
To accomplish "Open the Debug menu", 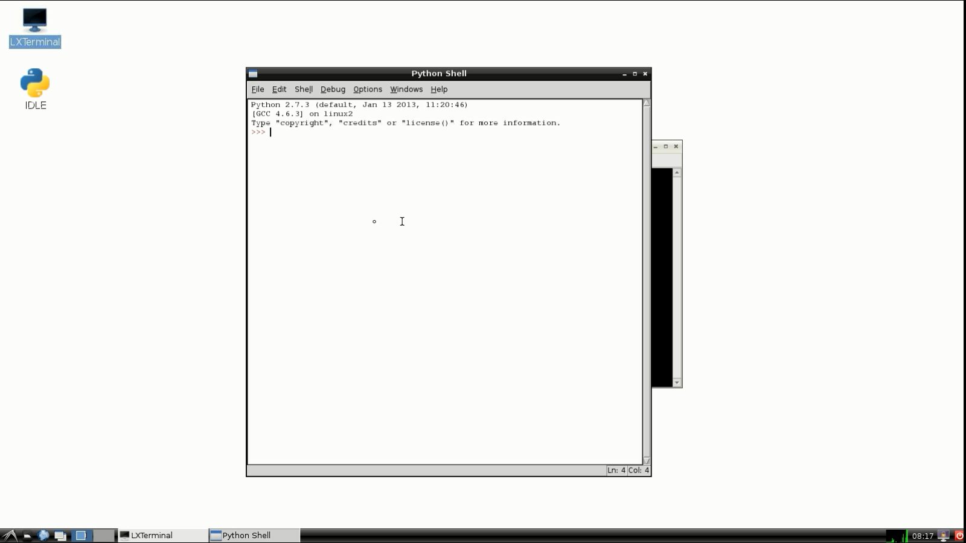I will pos(332,89).
